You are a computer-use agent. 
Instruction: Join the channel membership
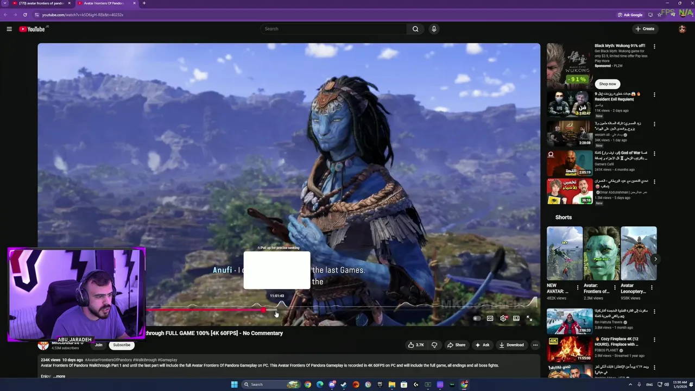point(99,345)
